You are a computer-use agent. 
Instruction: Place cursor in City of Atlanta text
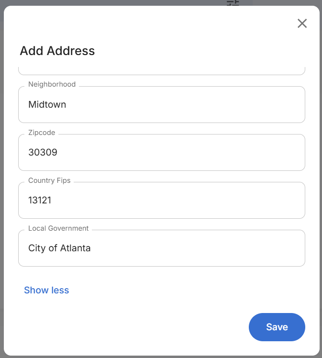[59, 248]
